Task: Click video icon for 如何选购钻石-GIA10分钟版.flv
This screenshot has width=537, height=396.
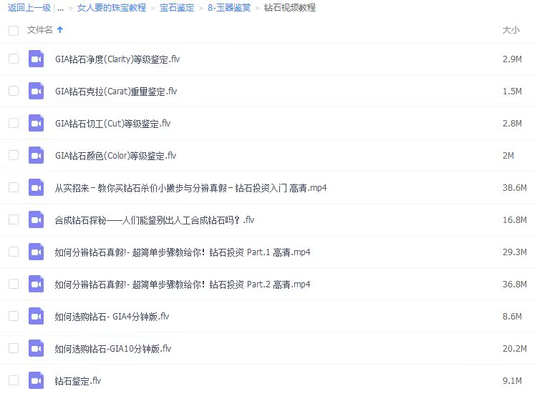Action: (36, 348)
